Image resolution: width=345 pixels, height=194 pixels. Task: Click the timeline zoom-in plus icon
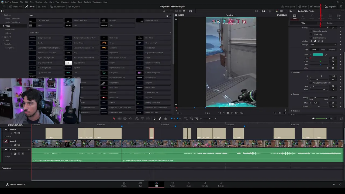(x=215, y=119)
